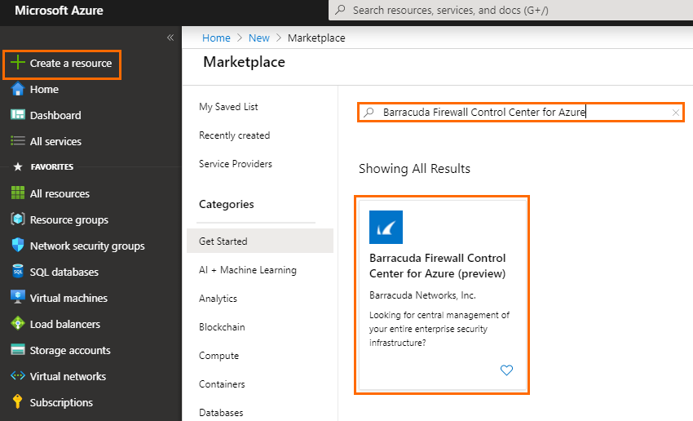Open My Saved List
Viewport: 693px width, 421px height.
coord(228,107)
